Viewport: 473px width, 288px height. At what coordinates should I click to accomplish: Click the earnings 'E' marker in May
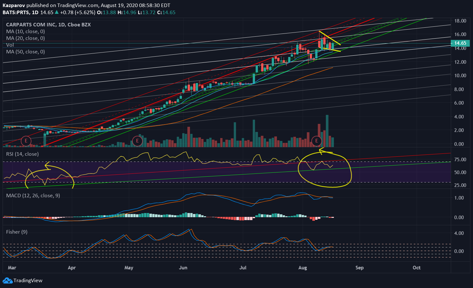coord(137,141)
